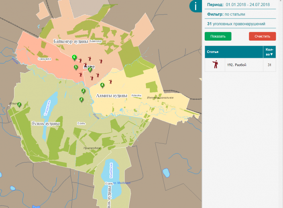Select cluster marker 2 beside Астана label
This screenshot has height=208, width=283.
click(90, 69)
